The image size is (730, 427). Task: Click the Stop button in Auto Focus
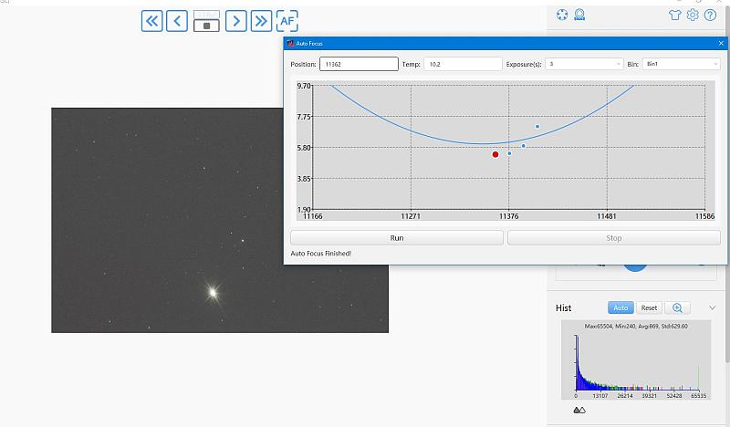pyautogui.click(x=613, y=238)
